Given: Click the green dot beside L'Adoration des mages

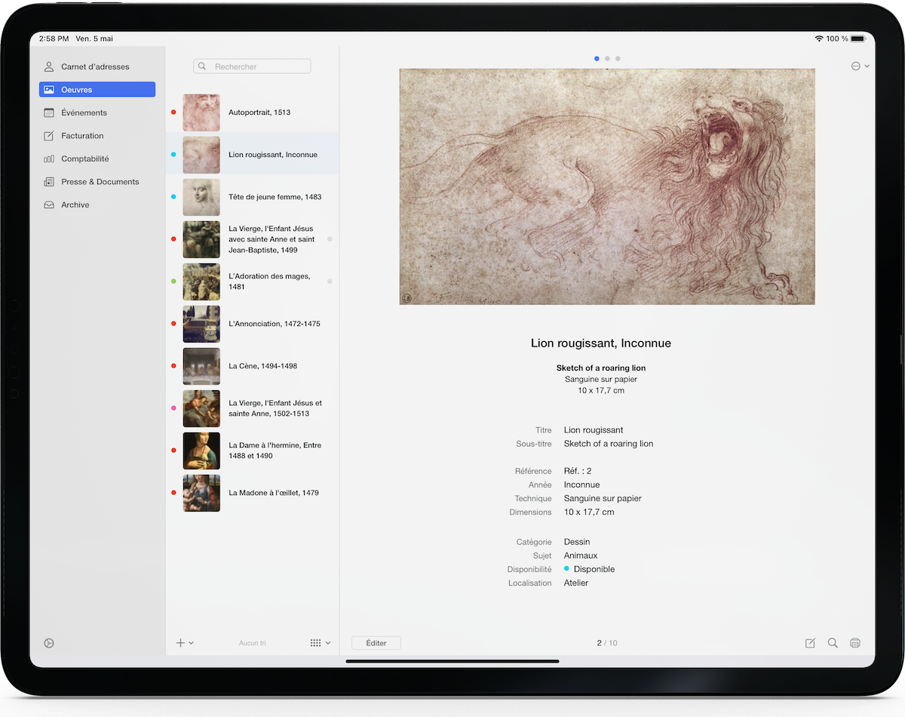Looking at the screenshot, I should tap(173, 282).
